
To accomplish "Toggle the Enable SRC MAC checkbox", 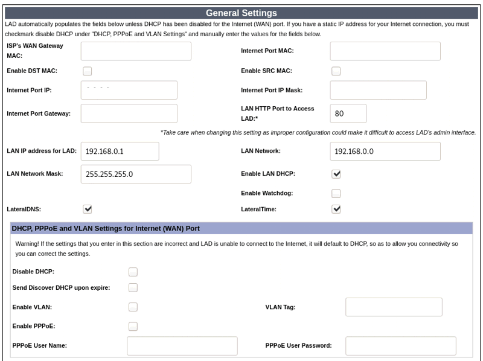I will (x=336, y=71).
